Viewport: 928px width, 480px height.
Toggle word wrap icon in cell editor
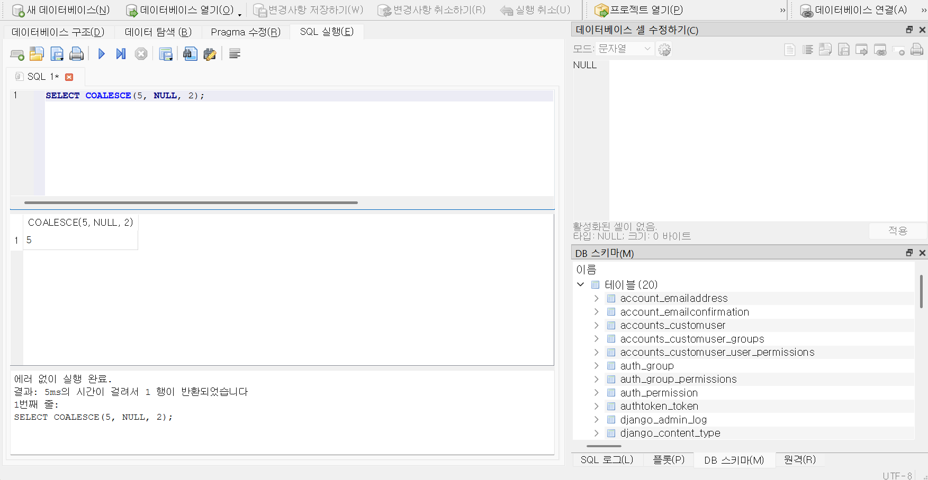click(807, 50)
